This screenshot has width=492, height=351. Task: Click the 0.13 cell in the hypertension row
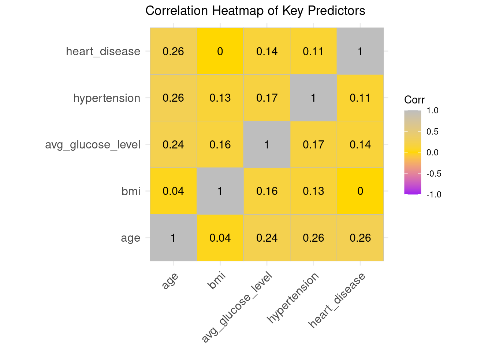[x=220, y=98]
